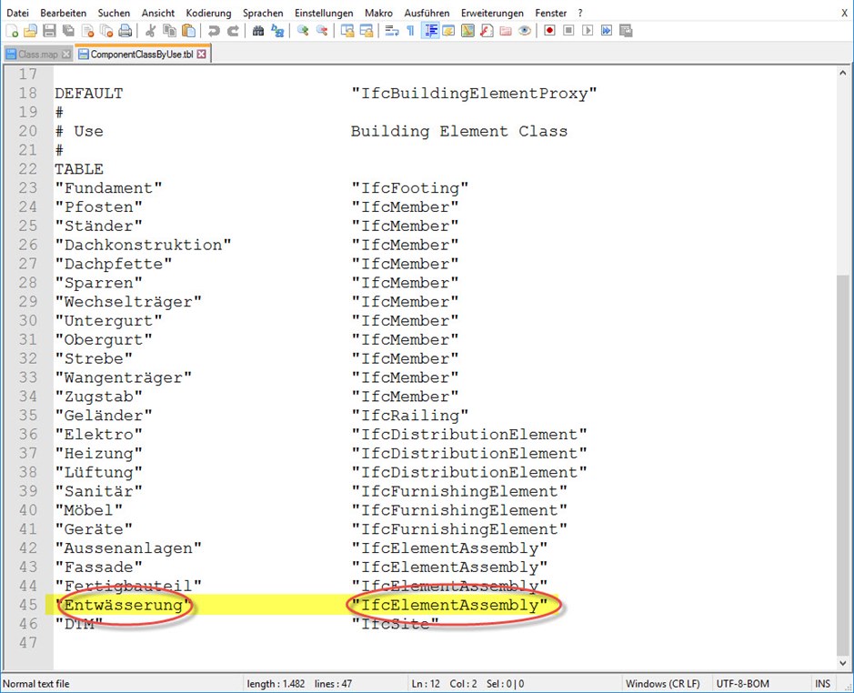
Task: Close the ComponentClassByUse.tbl tab
Action: coord(202,54)
